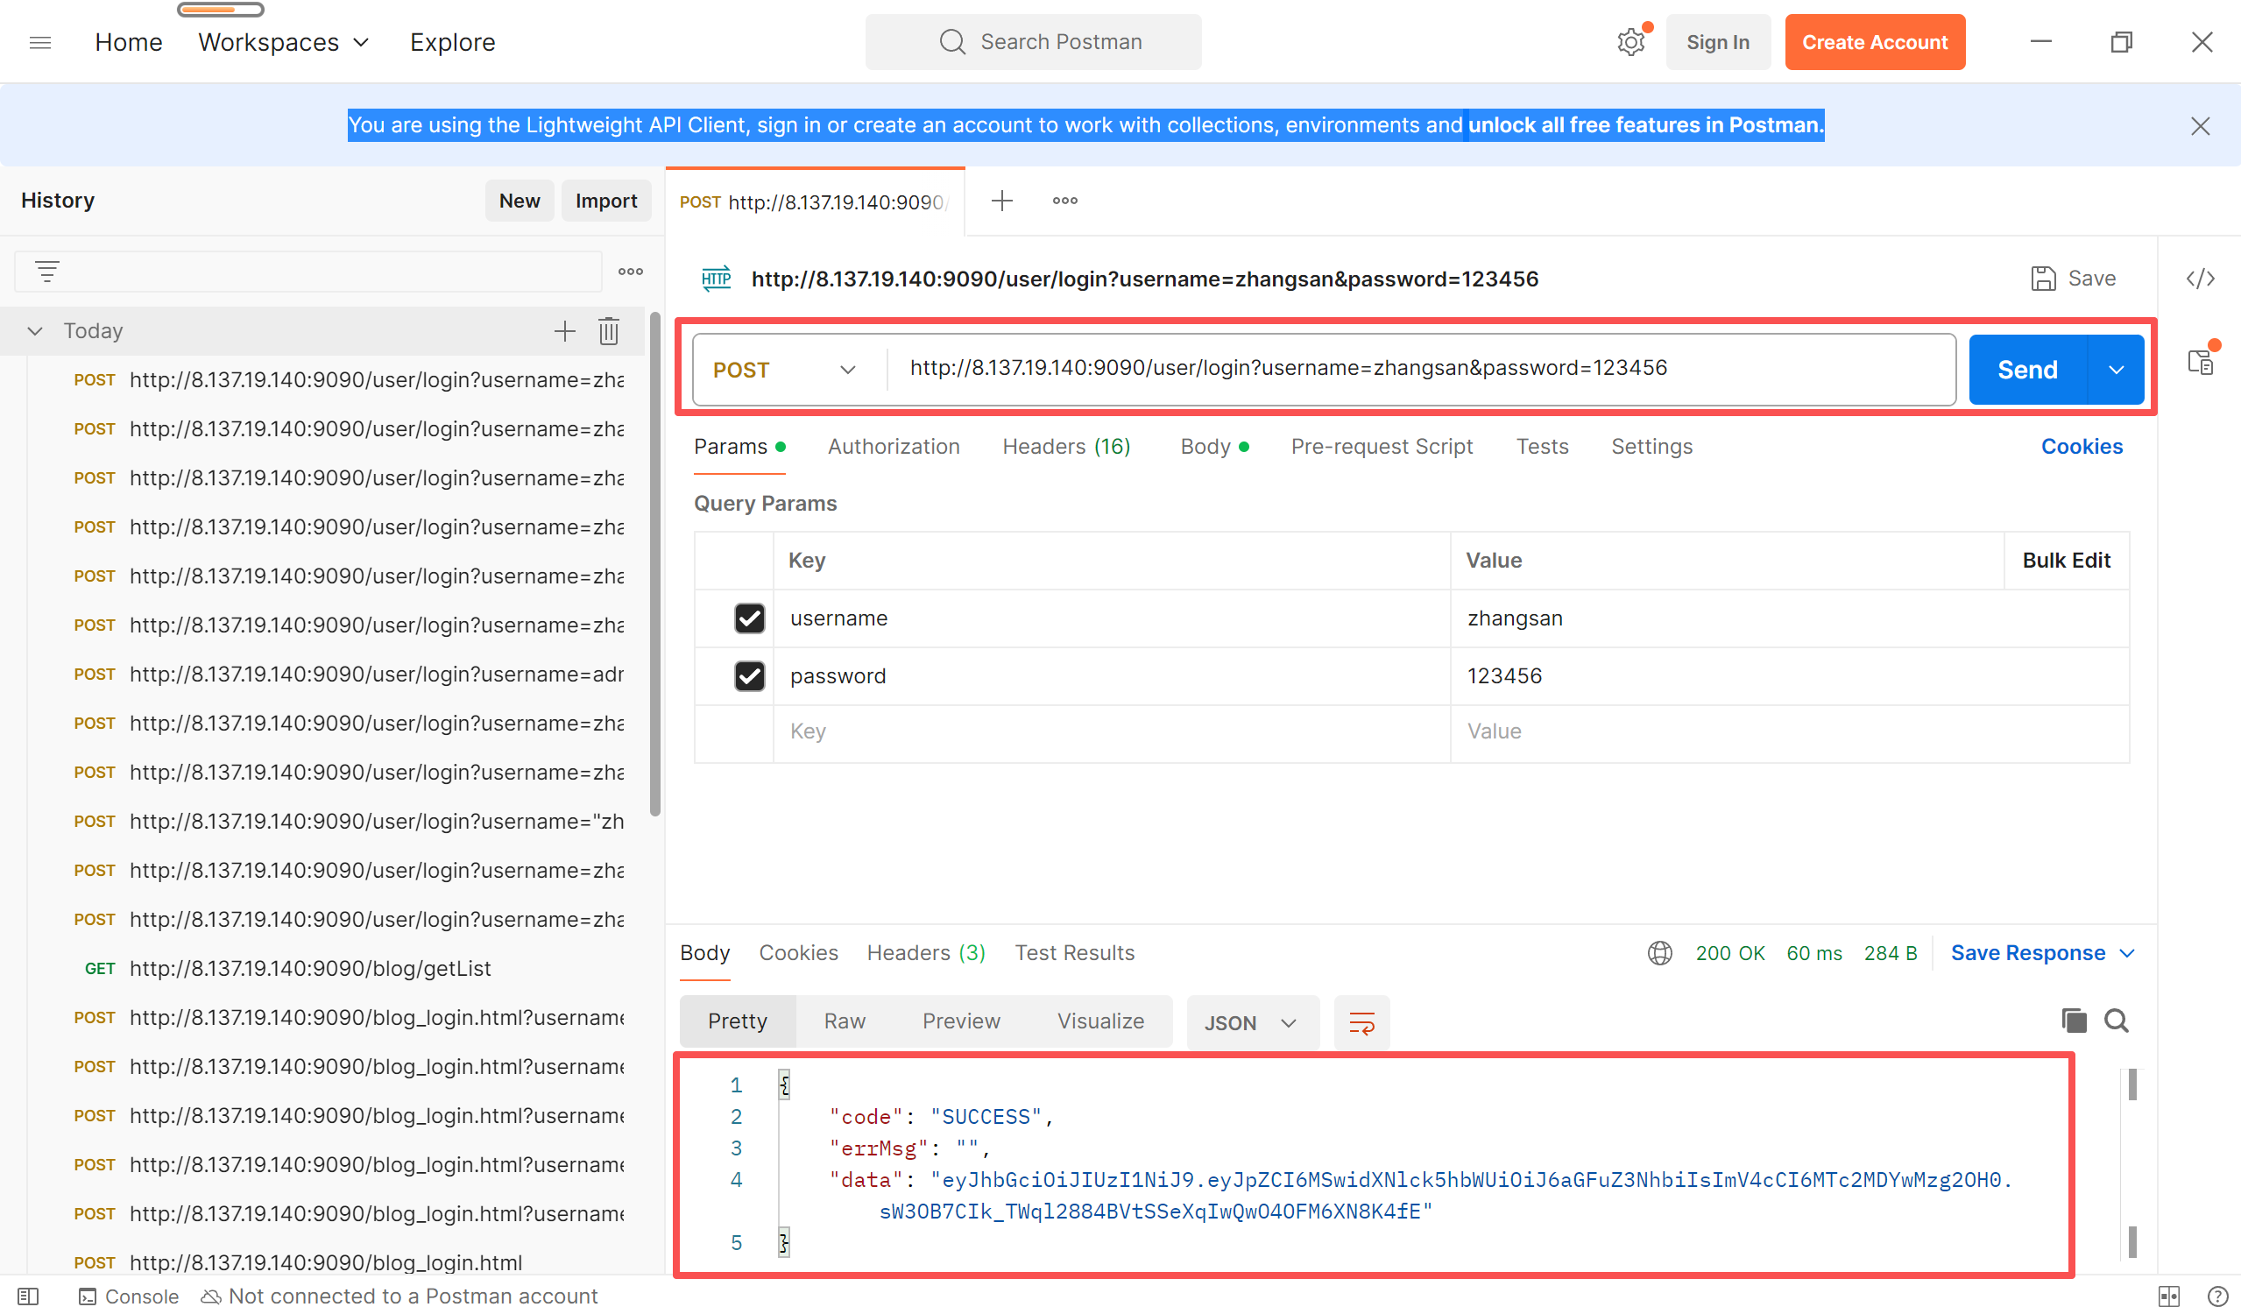Screen dimensions: 2241x1307
Task: Open the JSON format dropdown
Action: pos(1250,1022)
